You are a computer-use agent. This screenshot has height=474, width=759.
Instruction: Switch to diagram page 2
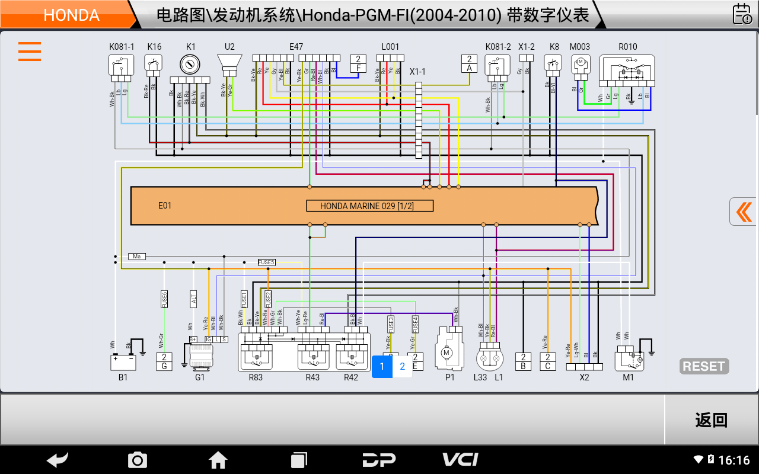[x=402, y=366]
